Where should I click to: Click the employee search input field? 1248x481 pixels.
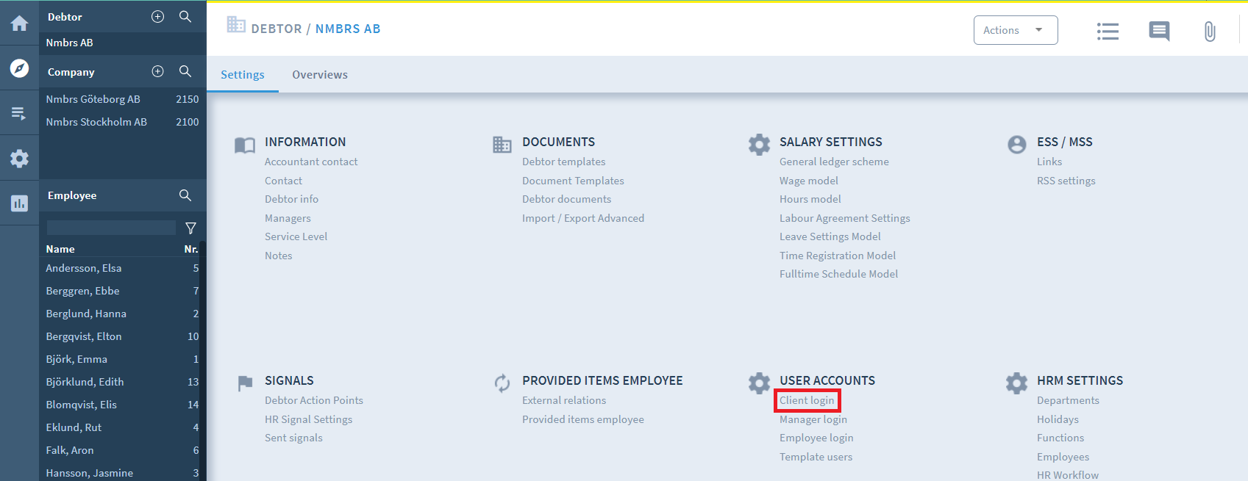pos(111,228)
